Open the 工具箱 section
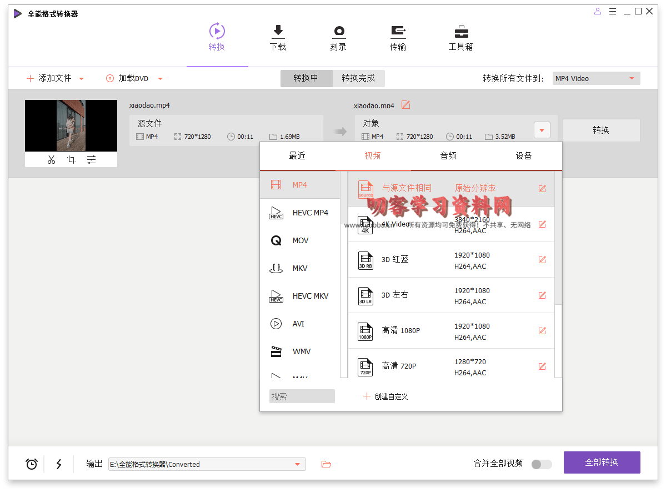The width and height of the screenshot is (666, 493). [460, 38]
